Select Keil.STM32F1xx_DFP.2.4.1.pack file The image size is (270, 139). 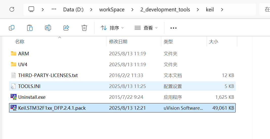[122, 108]
